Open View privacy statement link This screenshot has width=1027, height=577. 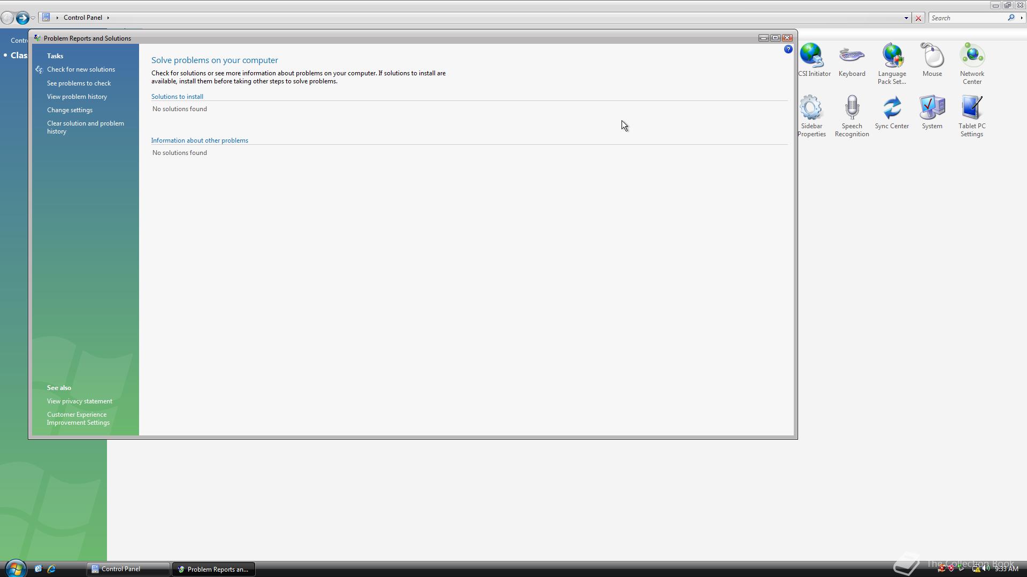click(79, 401)
